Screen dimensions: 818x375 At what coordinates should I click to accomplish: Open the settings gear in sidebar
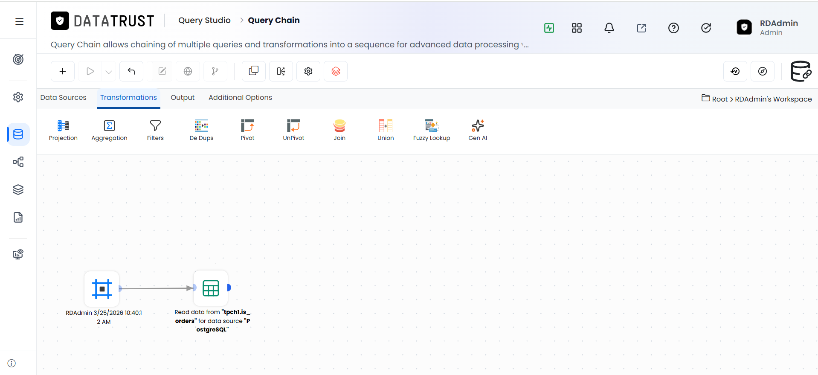point(18,97)
